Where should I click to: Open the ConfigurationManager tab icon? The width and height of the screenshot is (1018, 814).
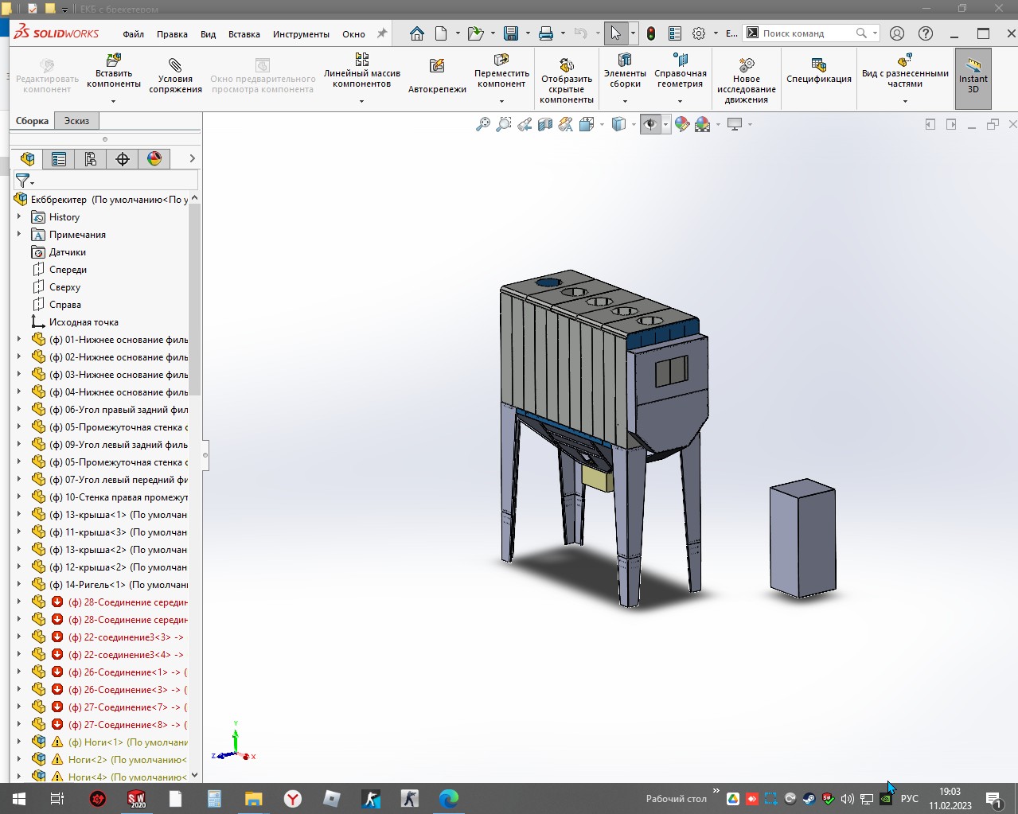[91, 159]
